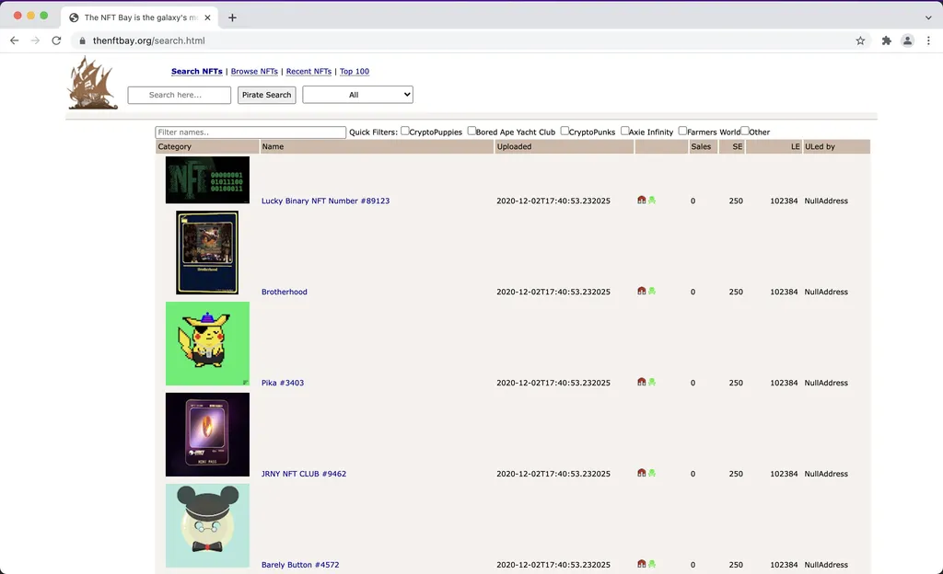Screen dimensions: 943x574
Task: Click green skull icon in Brotherhood row
Action: pos(652,291)
